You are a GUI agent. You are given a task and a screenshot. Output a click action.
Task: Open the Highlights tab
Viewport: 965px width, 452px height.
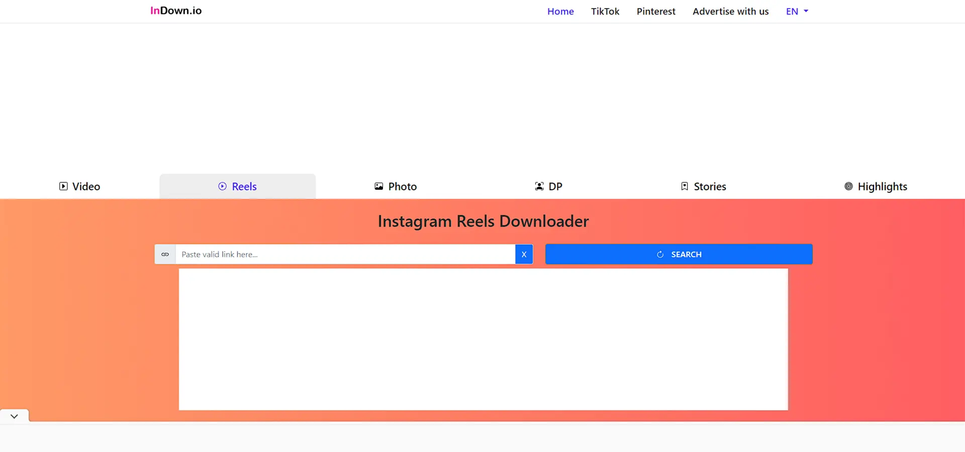[x=876, y=186]
